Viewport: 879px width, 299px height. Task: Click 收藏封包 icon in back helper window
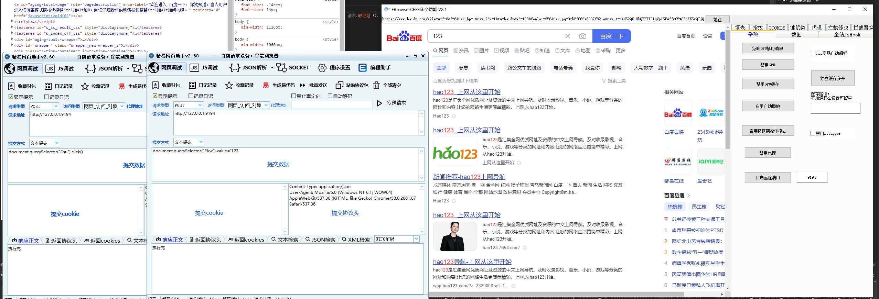point(11,86)
